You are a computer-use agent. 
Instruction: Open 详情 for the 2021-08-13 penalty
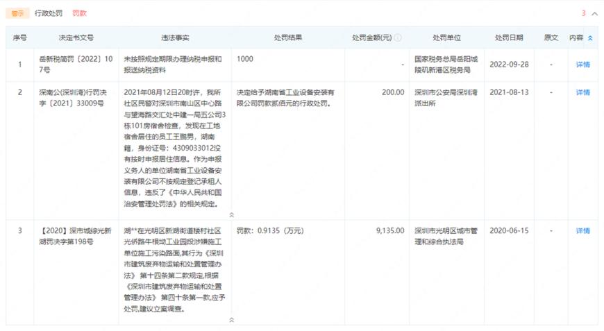click(x=582, y=92)
